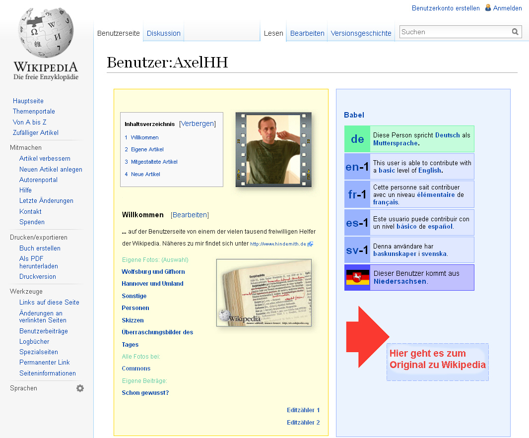Viewport: 529px width, 438px height.
Task: Open the Autorenportal link
Action: pos(38,180)
